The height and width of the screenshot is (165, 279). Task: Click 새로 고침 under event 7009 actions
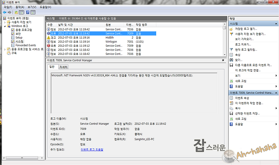click(241, 119)
